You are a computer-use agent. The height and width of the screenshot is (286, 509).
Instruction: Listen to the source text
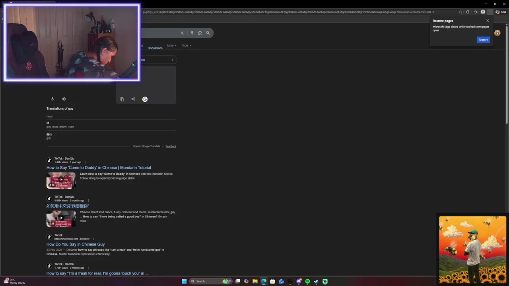click(64, 99)
